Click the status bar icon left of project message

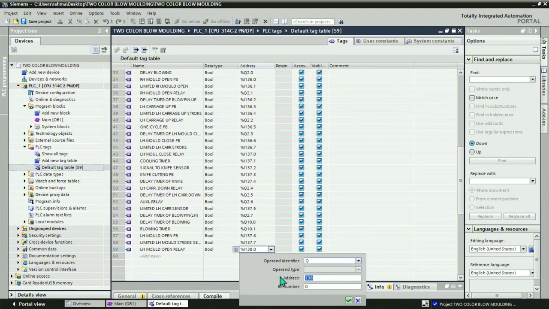[425, 304]
